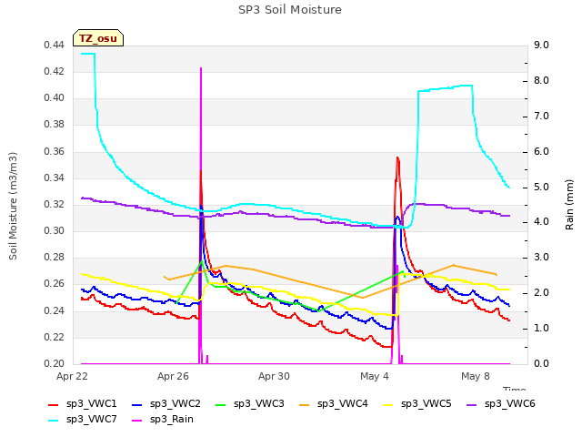Select the sp3_VWC5 legend entry
Viewport: 582px width, 437px height.
click(x=417, y=404)
